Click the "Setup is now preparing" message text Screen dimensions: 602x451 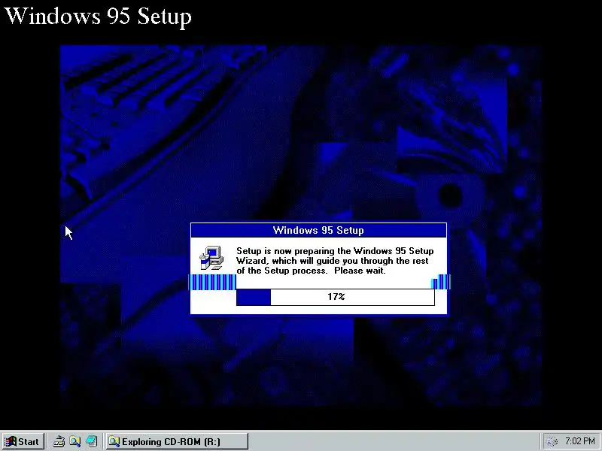(x=335, y=261)
